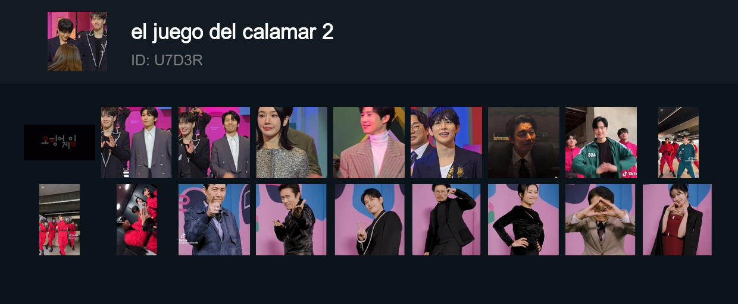Open the narrow thumbnail of red-suited guards walking
The image size is (738, 304).
[x=60, y=220]
